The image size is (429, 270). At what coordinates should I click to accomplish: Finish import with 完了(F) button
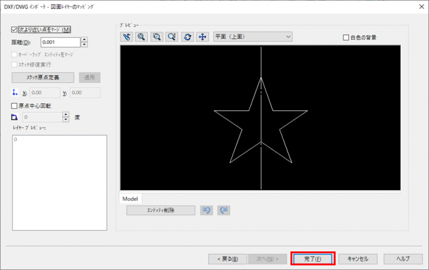tap(313, 259)
